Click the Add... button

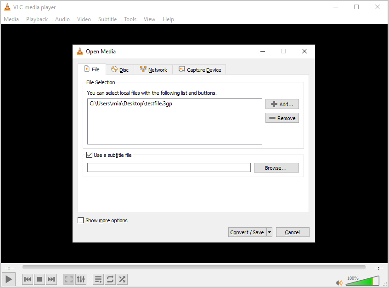(282, 104)
